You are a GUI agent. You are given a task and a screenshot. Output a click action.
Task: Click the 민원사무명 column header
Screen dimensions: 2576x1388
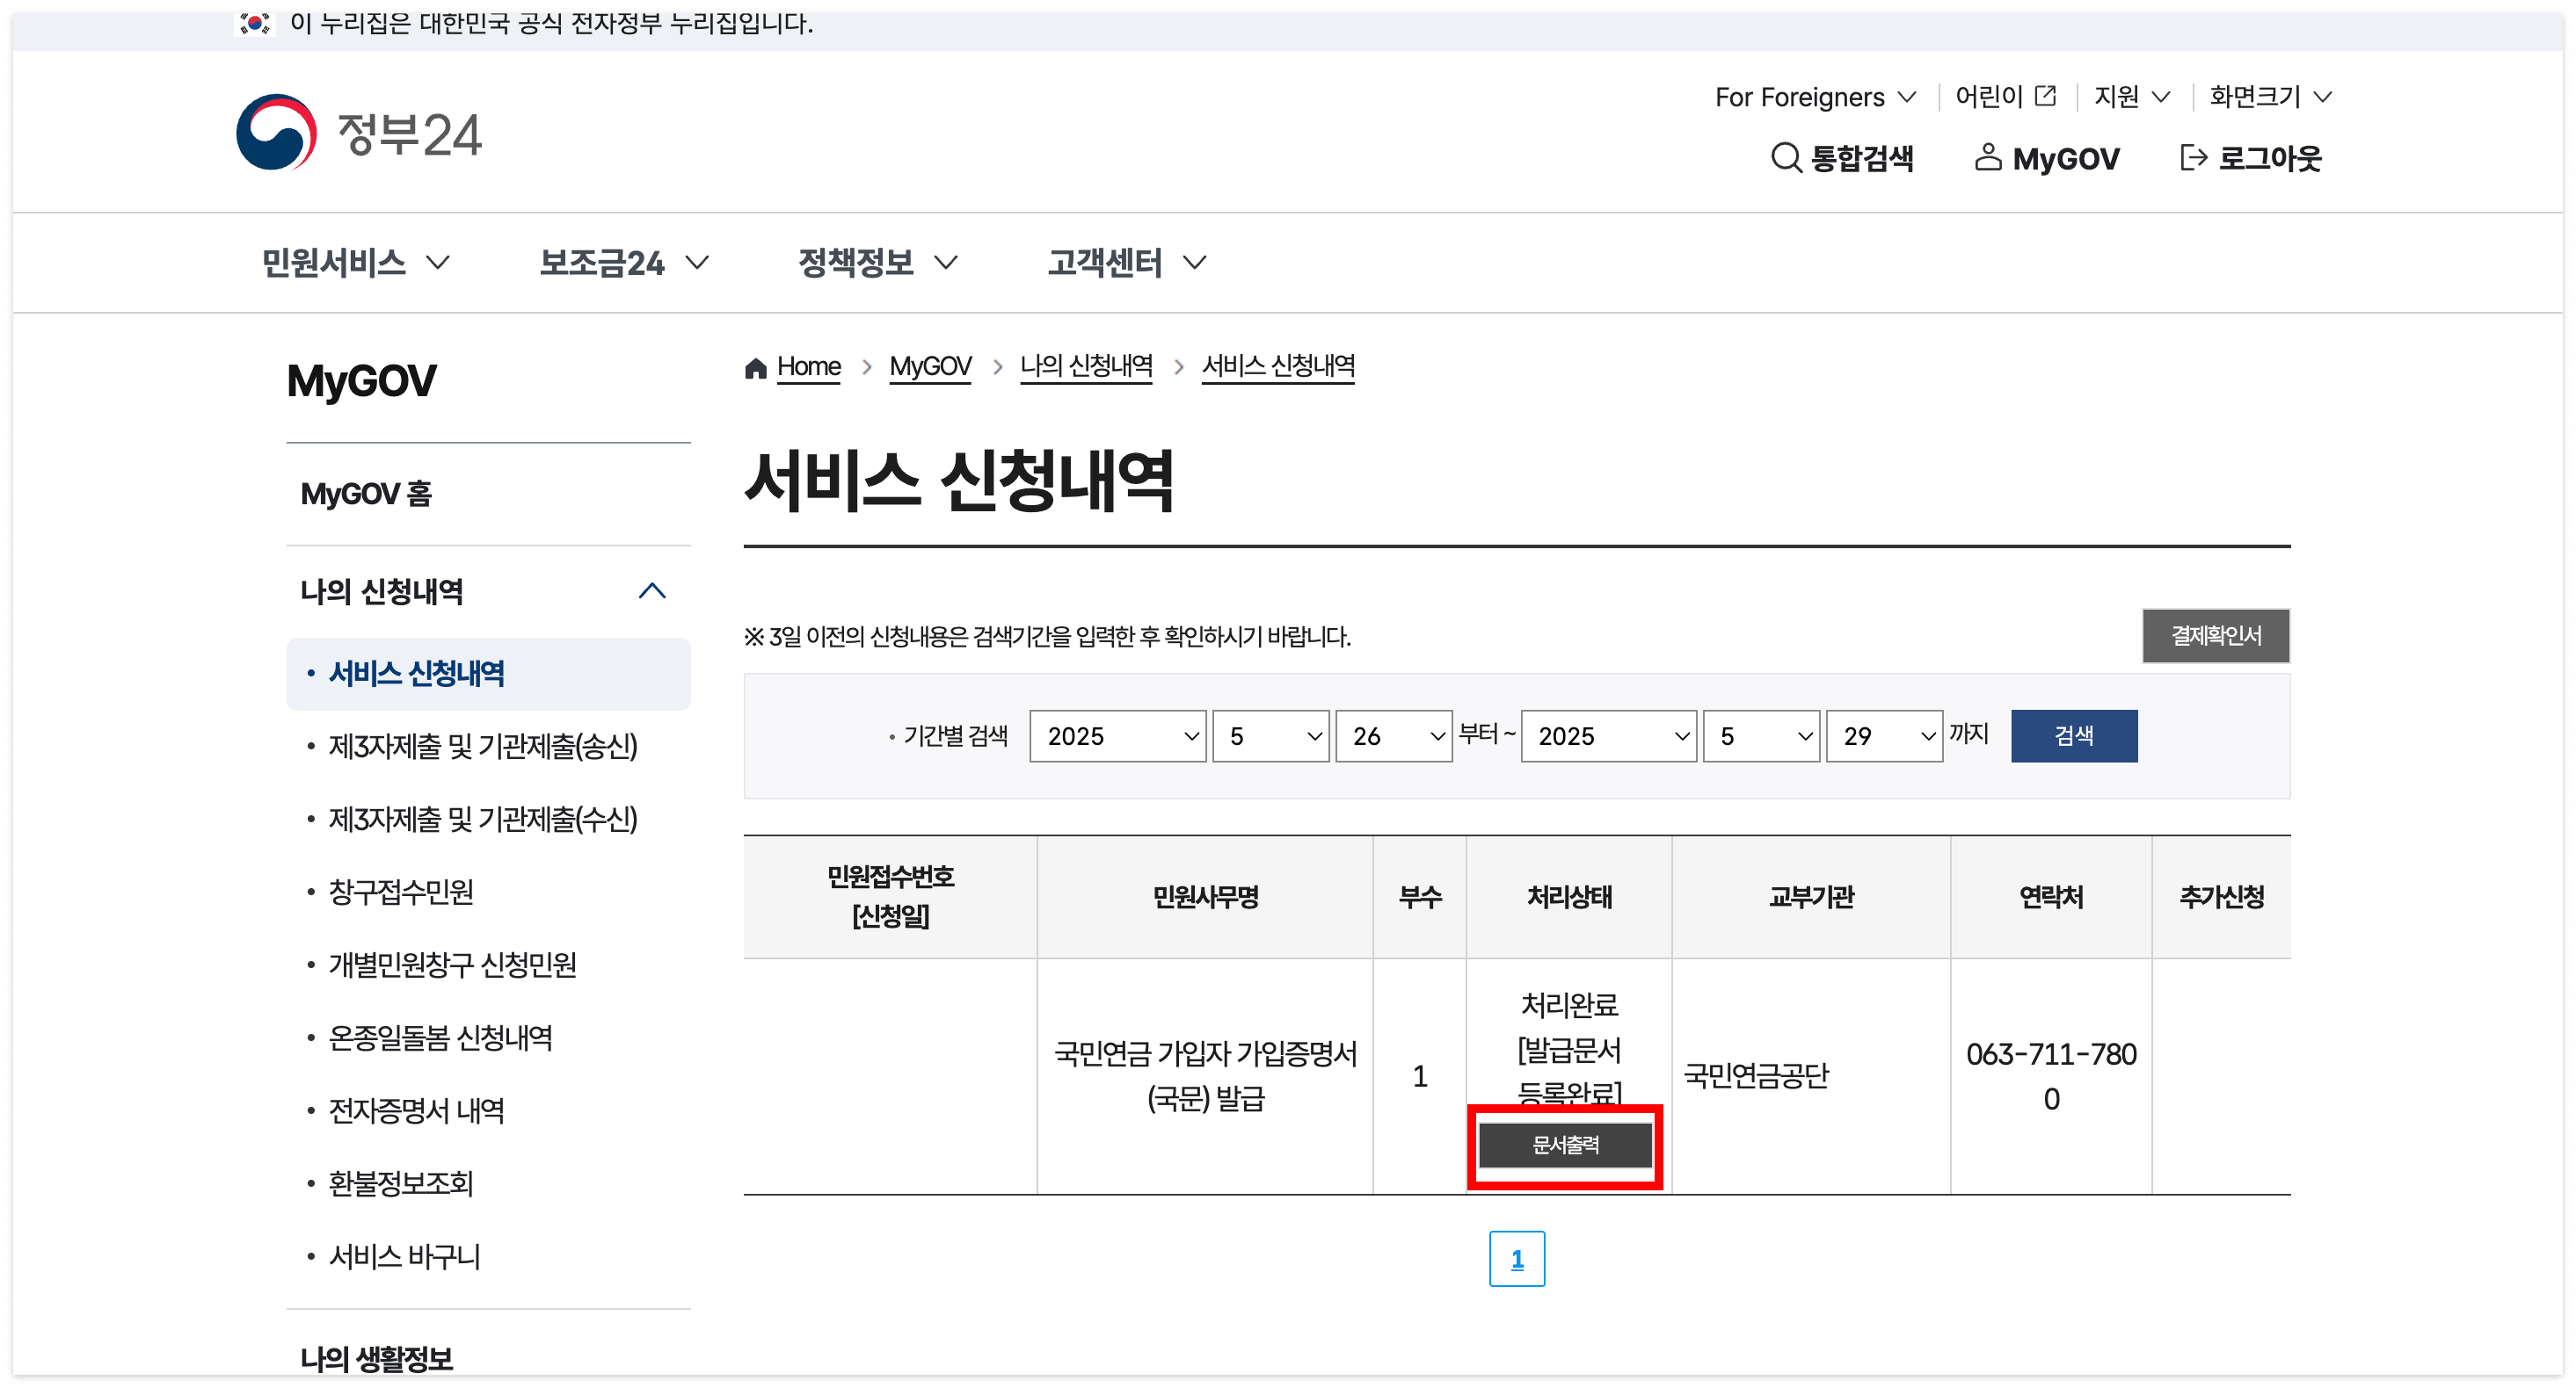(1205, 897)
